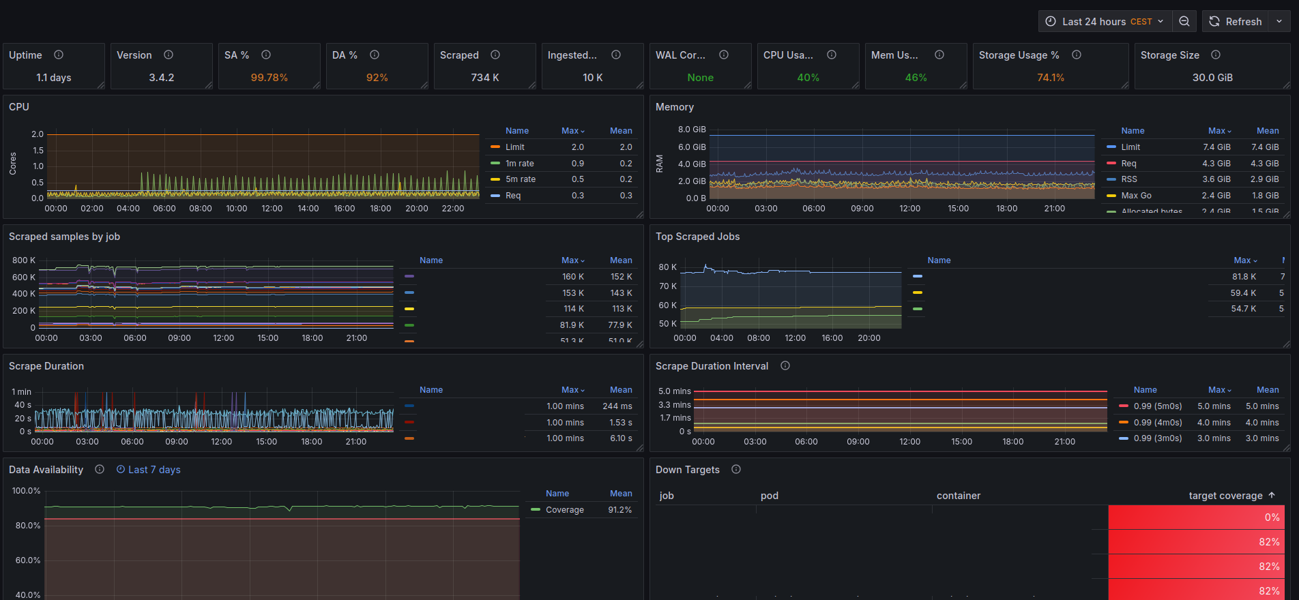Click the None value in WAL Cor... panel
The width and height of the screenshot is (1299, 600).
coord(701,78)
